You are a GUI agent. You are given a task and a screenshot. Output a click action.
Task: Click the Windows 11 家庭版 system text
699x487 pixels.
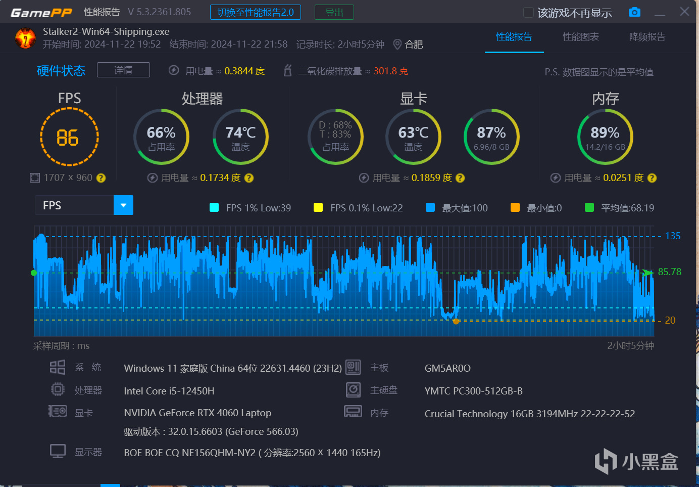coord(233,368)
